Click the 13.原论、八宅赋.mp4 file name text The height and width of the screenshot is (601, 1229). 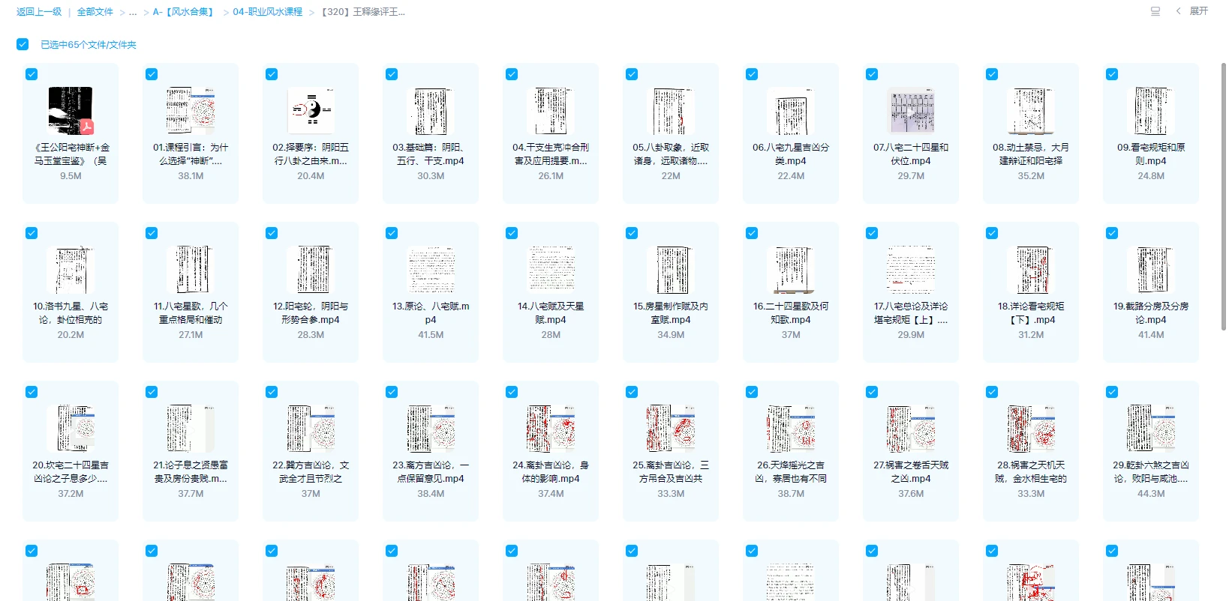431,313
